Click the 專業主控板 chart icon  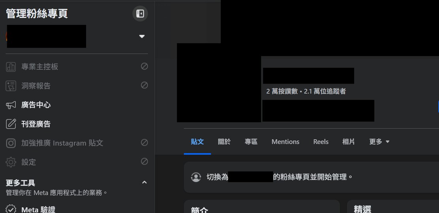pos(11,67)
